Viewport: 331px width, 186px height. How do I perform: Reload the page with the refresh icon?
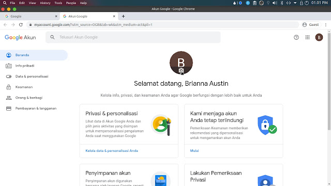point(21,25)
